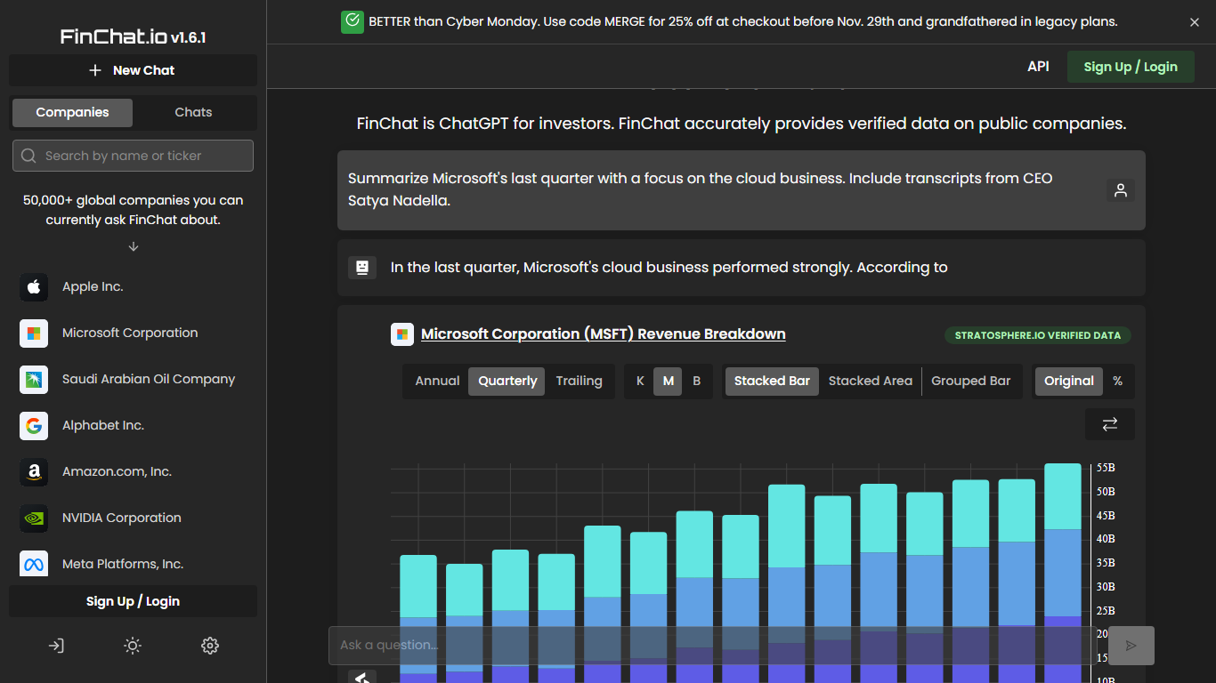This screenshot has width=1216, height=683.
Task: Switch to the Chats tab
Action: click(x=193, y=112)
